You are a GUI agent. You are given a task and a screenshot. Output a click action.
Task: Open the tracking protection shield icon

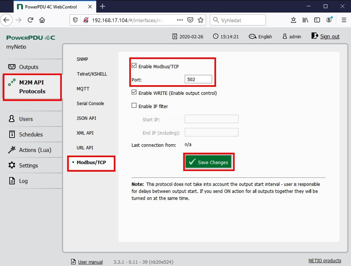(75, 20)
